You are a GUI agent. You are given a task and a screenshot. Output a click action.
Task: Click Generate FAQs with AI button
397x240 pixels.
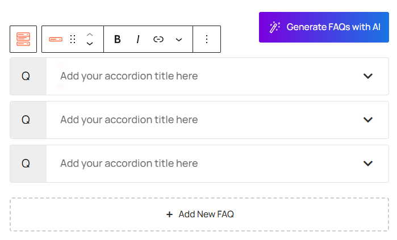point(324,27)
